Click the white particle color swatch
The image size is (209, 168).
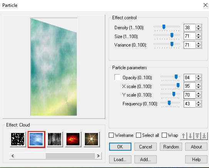pos(117,77)
